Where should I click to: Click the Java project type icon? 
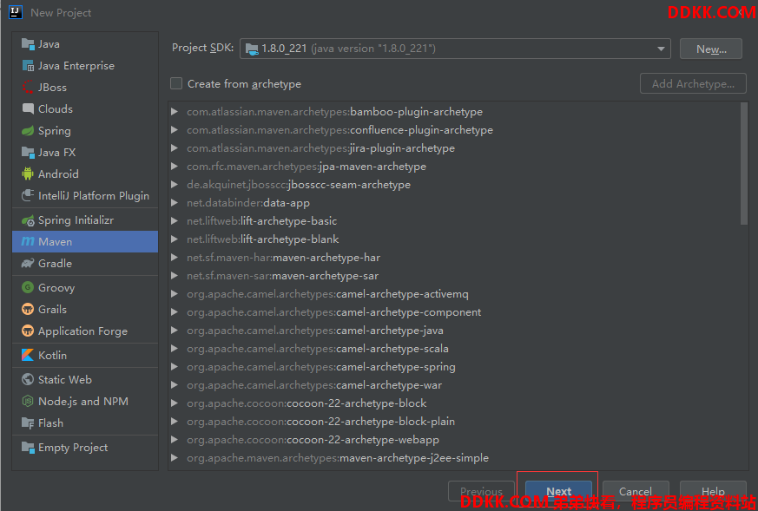28,44
